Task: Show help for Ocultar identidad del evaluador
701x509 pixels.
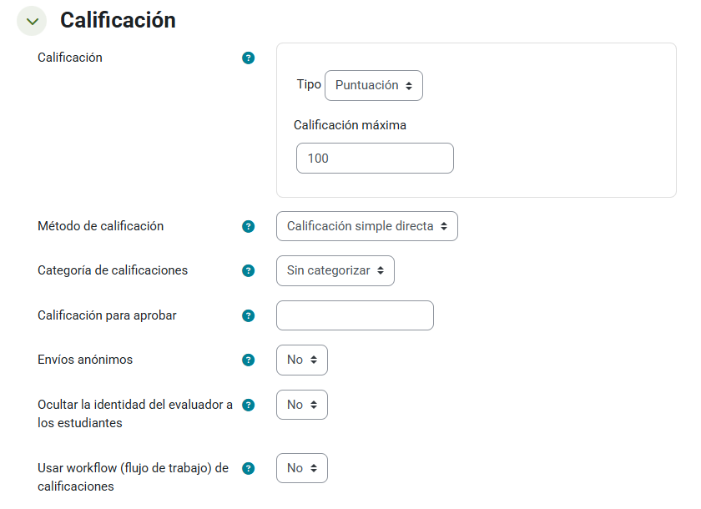Action: point(248,405)
